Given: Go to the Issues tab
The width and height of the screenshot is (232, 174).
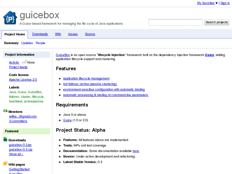Looking at the screenshot, I should click(73, 34).
